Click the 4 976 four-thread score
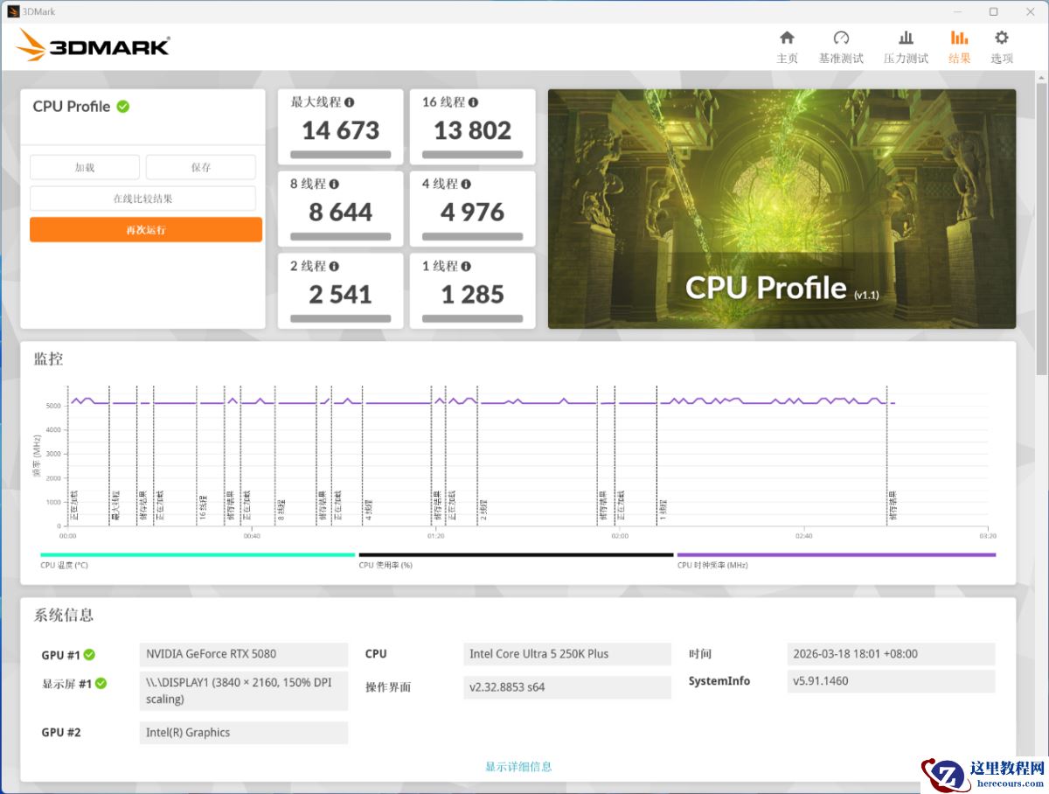Viewport: 1049px width, 794px height. tap(473, 212)
